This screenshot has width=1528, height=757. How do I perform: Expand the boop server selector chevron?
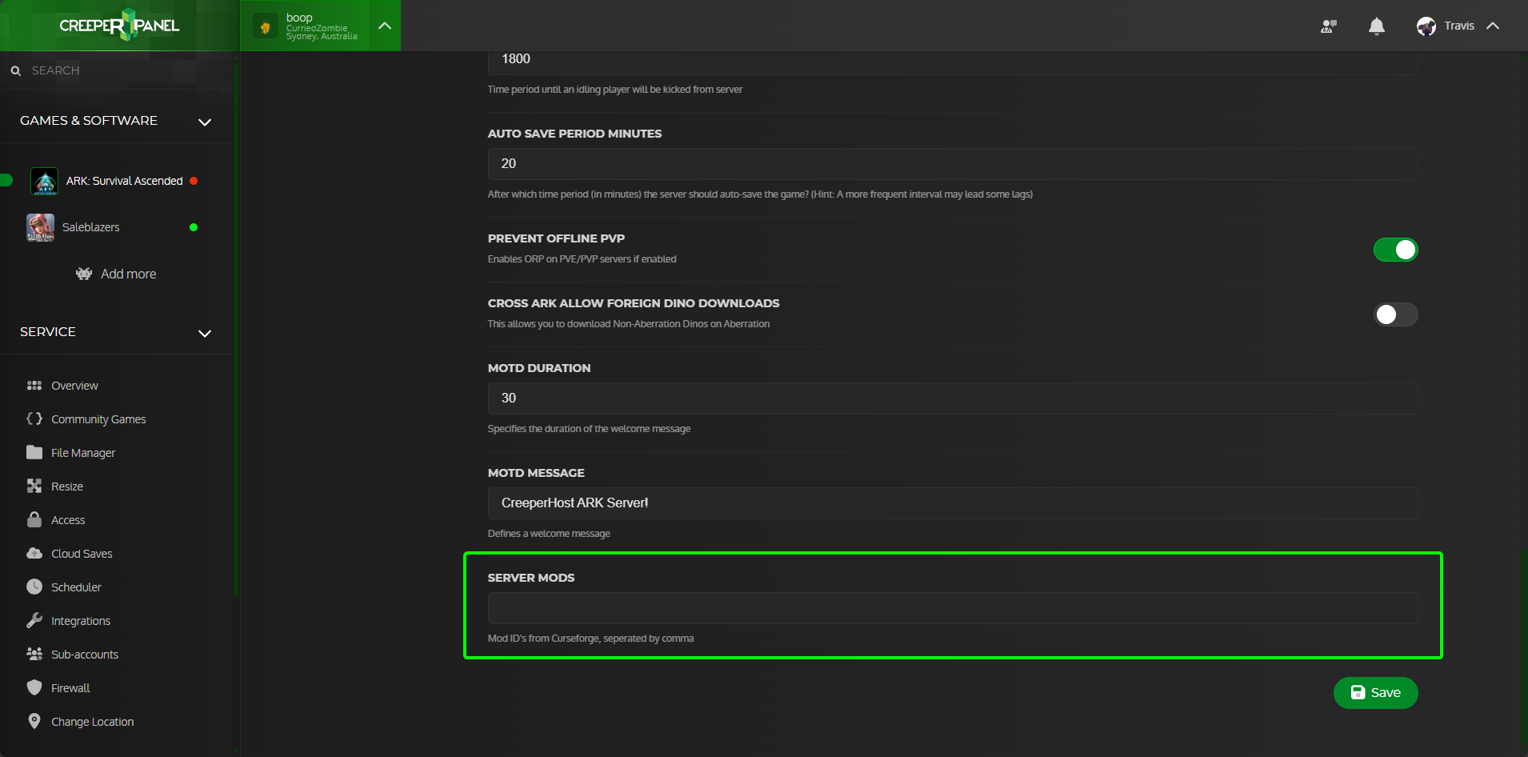(x=385, y=26)
